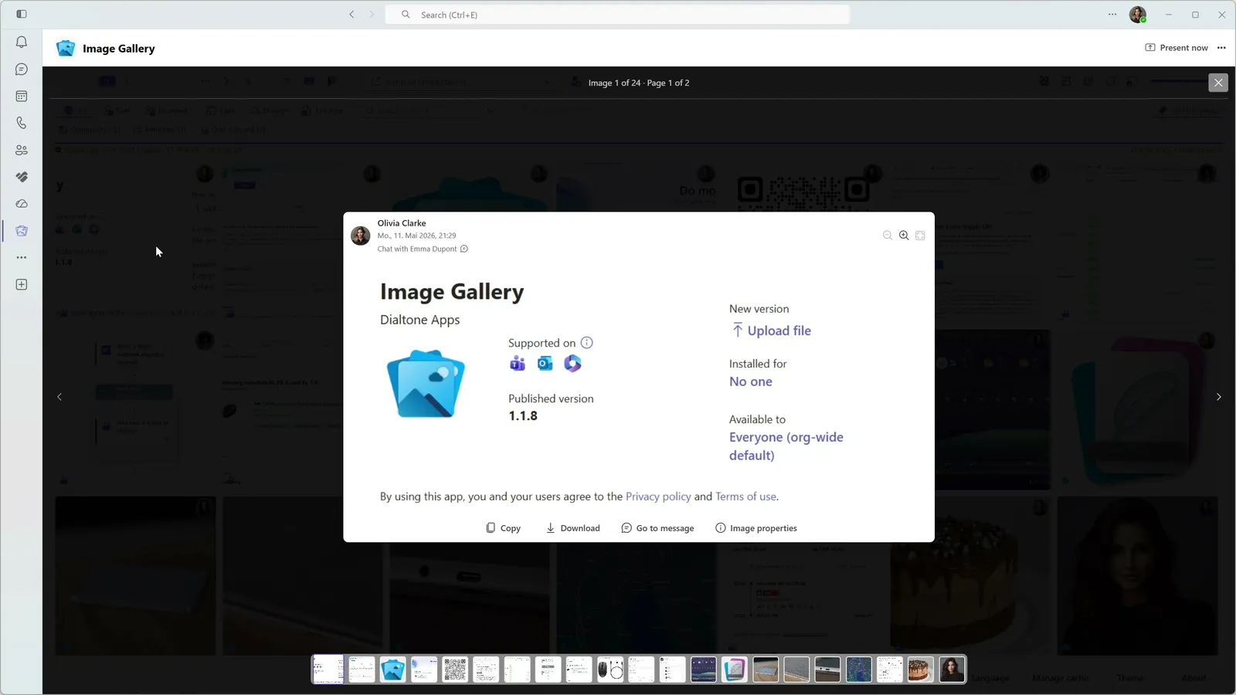Click the Upload file link

pyautogui.click(x=771, y=331)
